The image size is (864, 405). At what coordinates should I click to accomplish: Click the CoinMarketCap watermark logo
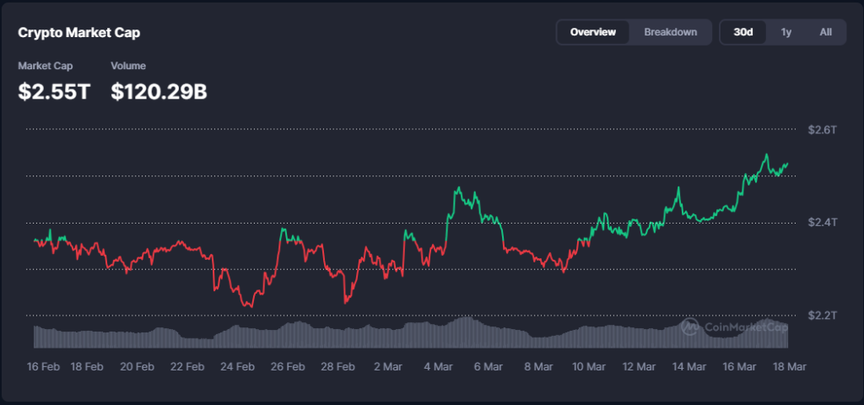[x=734, y=327]
